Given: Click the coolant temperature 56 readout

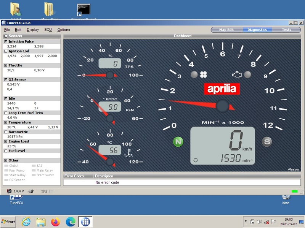Looking at the screenshot, I should point(110,150).
